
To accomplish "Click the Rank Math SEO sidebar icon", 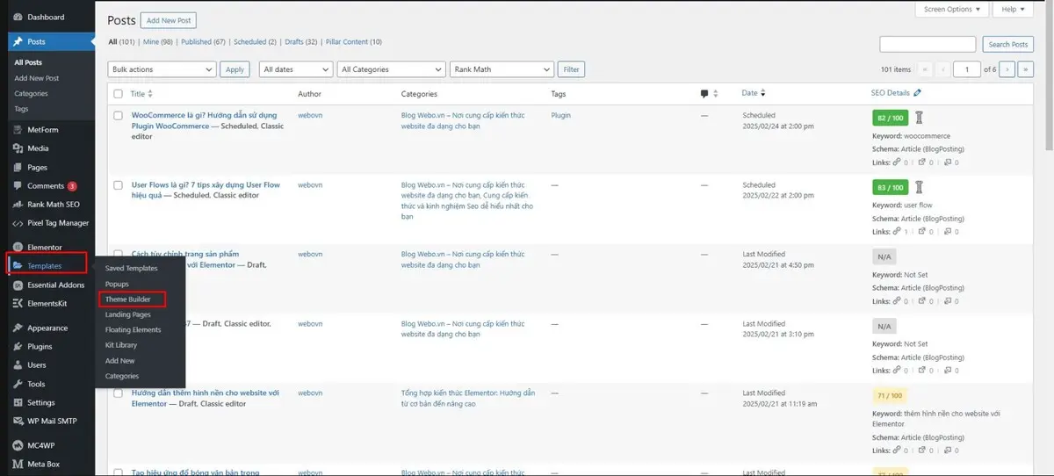I will pyautogui.click(x=18, y=205).
